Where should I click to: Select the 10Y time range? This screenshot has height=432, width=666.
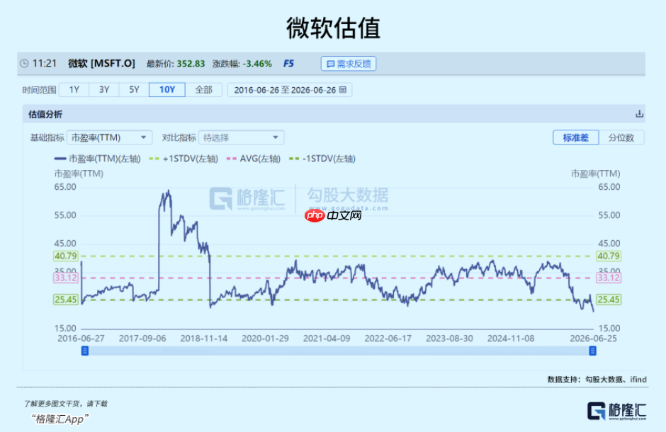[167, 89]
